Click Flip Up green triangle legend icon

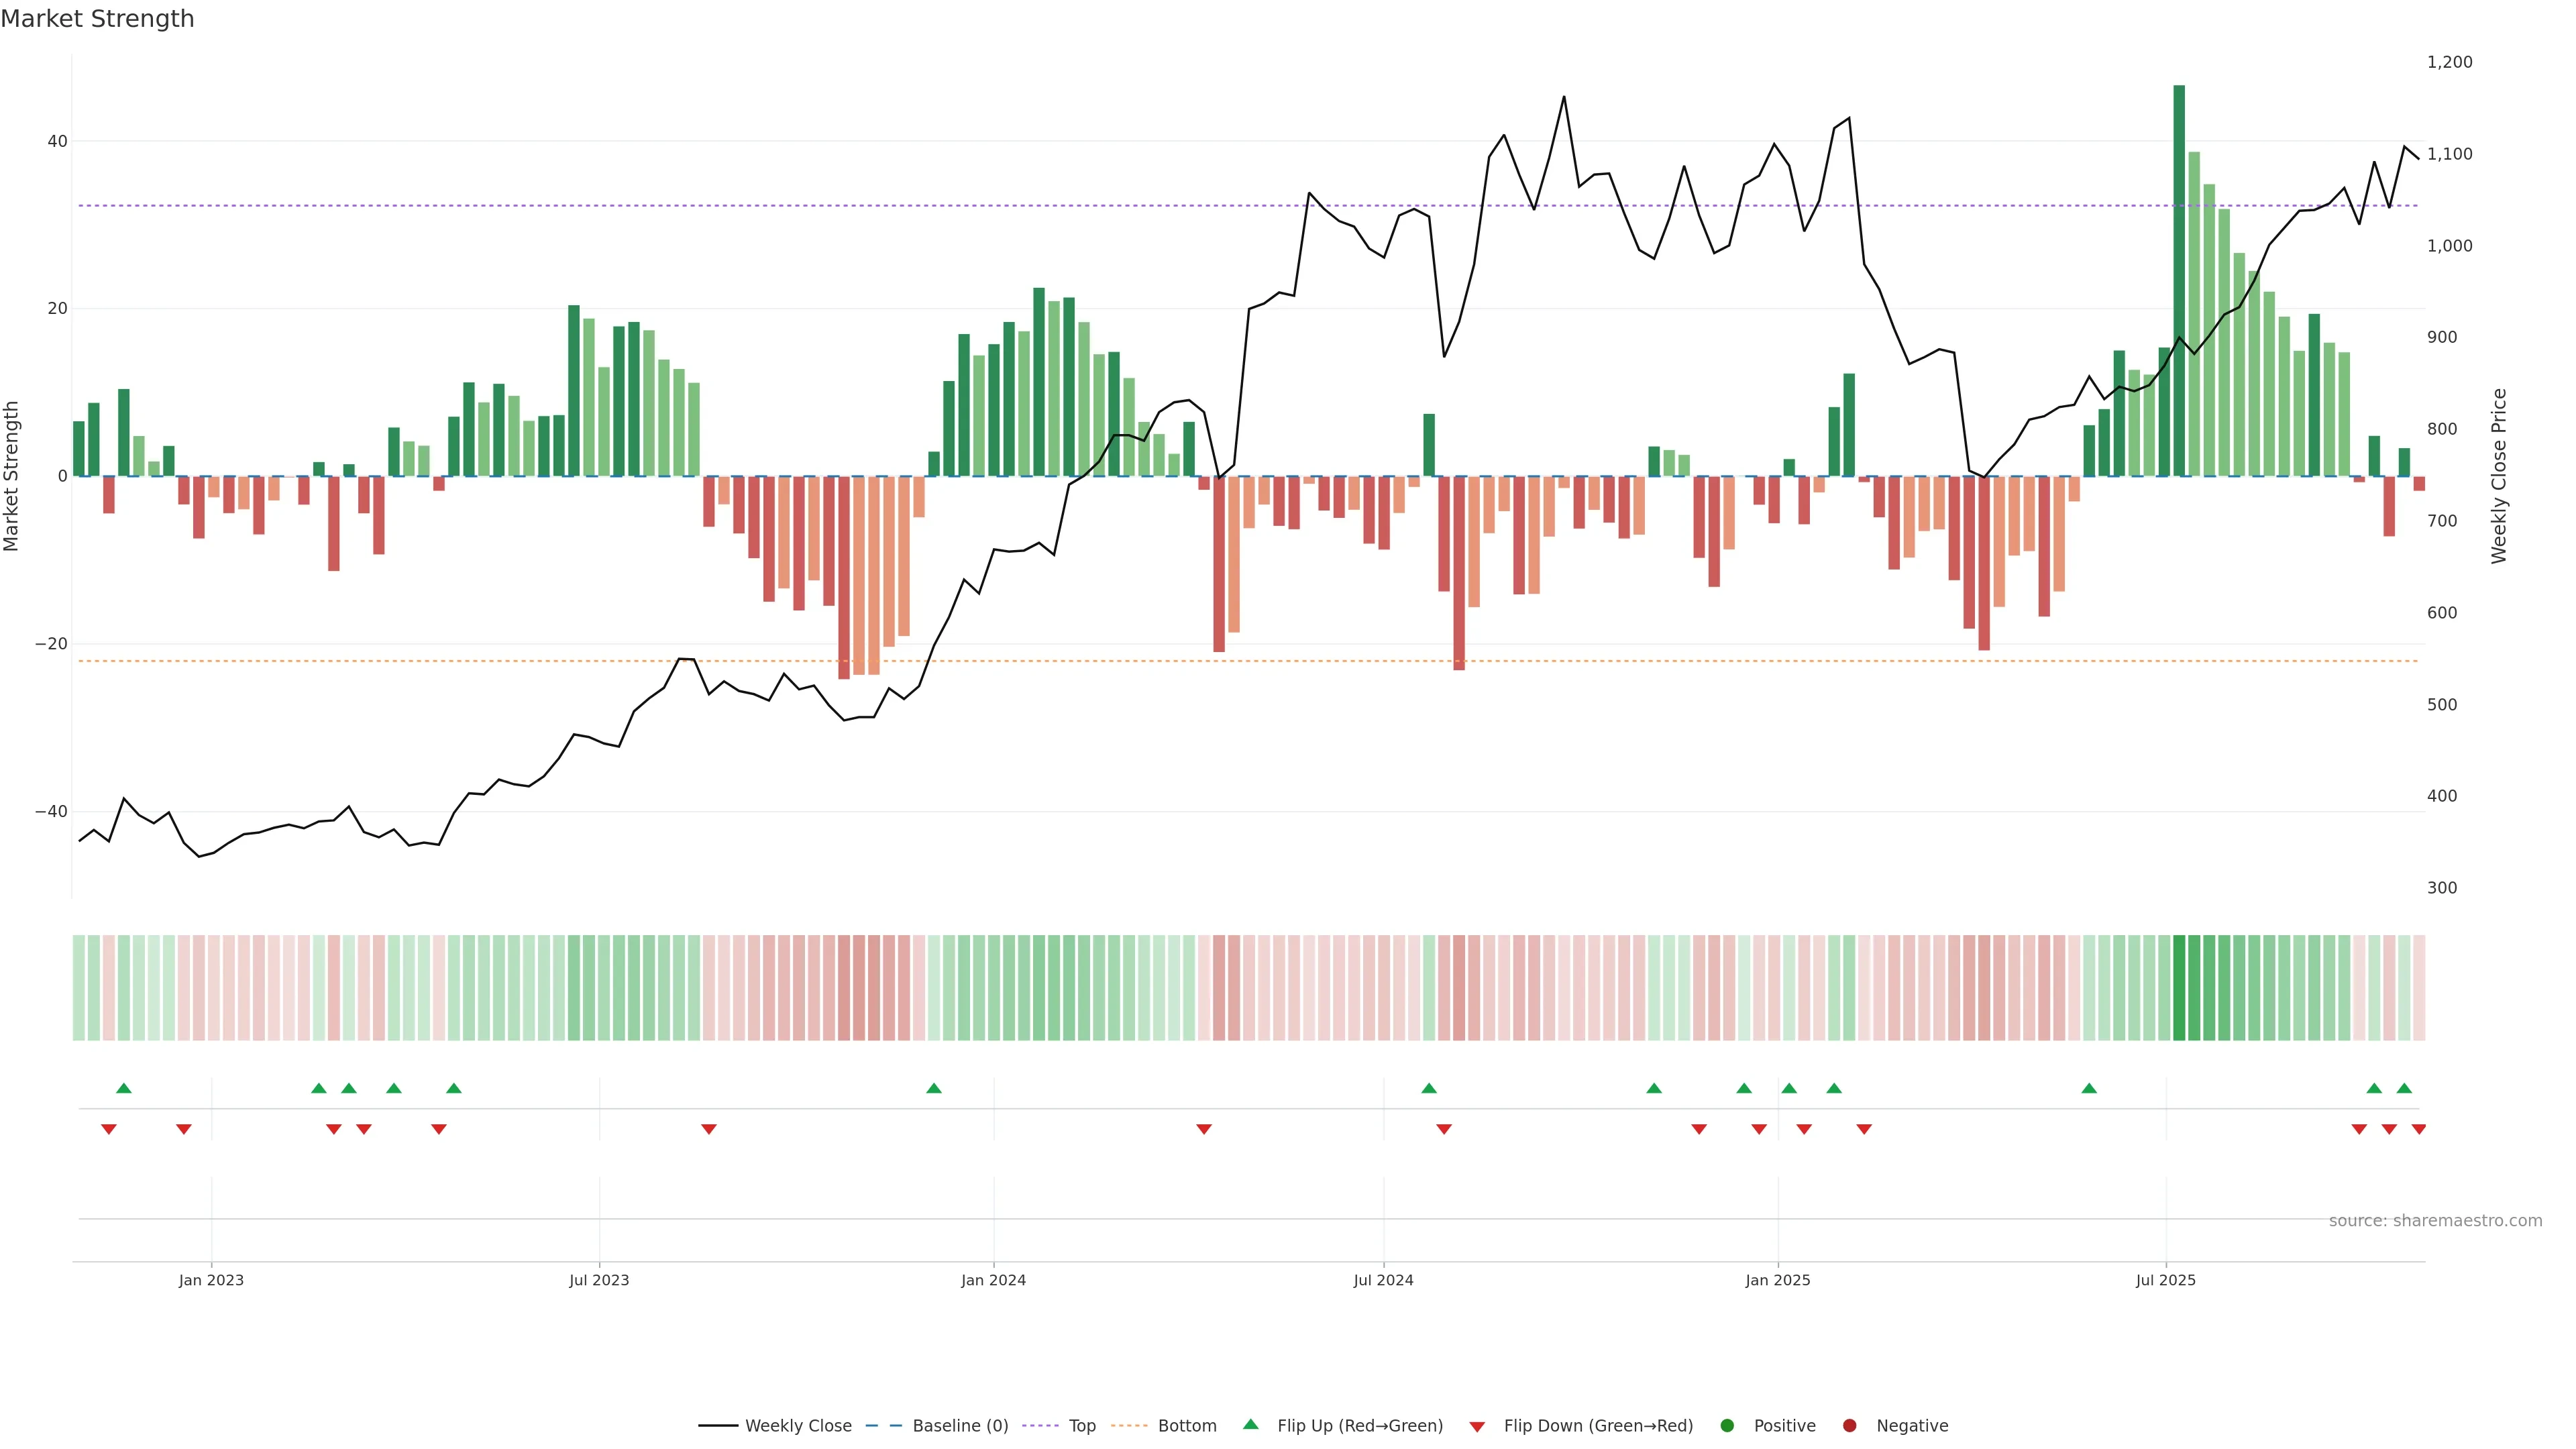pyautogui.click(x=1250, y=1425)
